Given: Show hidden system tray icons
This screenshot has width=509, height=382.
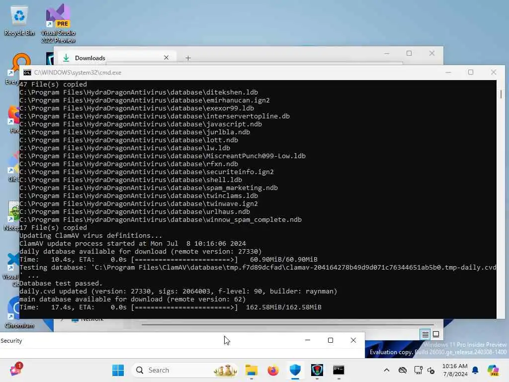Looking at the screenshot, I should (387, 370).
